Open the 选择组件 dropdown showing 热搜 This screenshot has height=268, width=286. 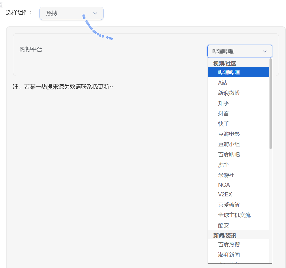coord(71,13)
